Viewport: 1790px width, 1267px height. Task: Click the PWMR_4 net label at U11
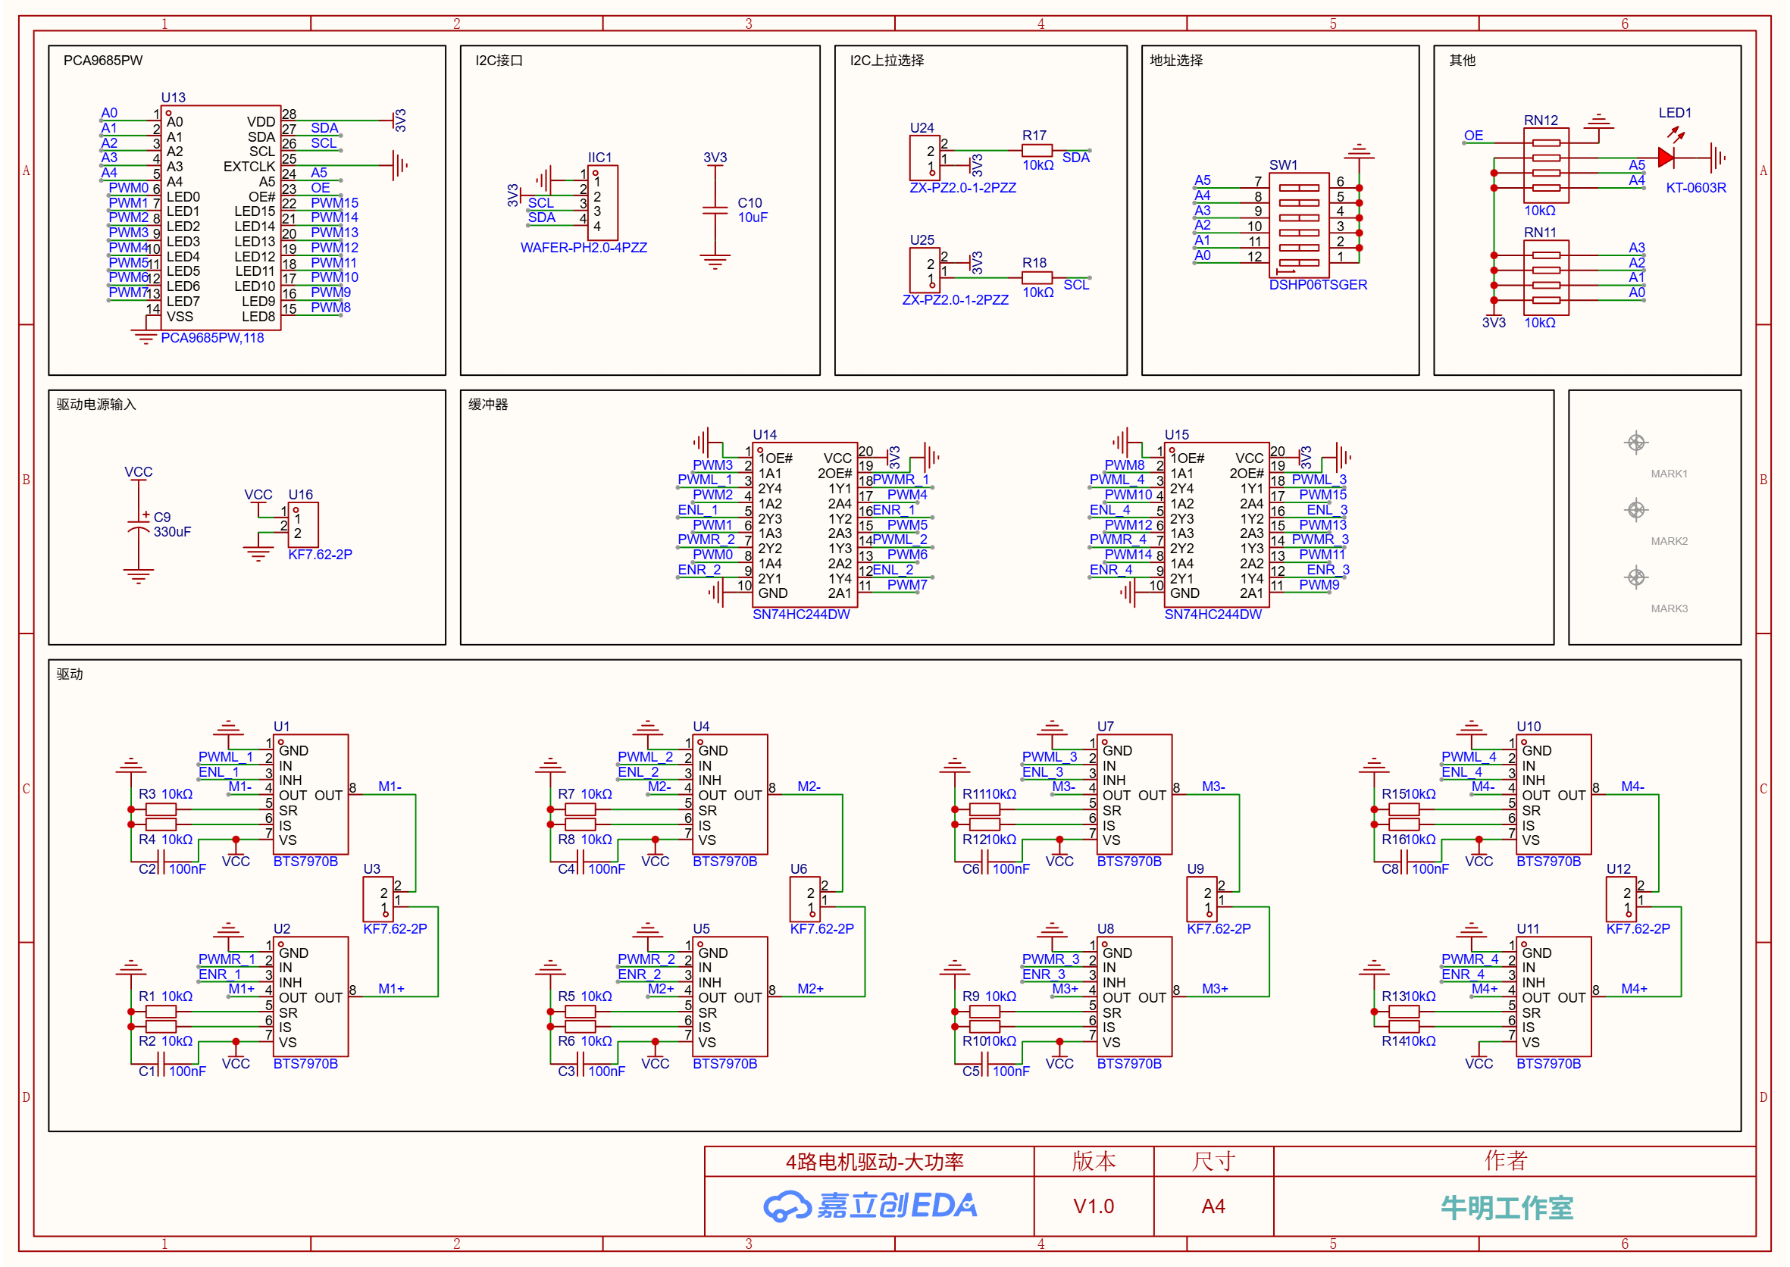[x=1469, y=959]
